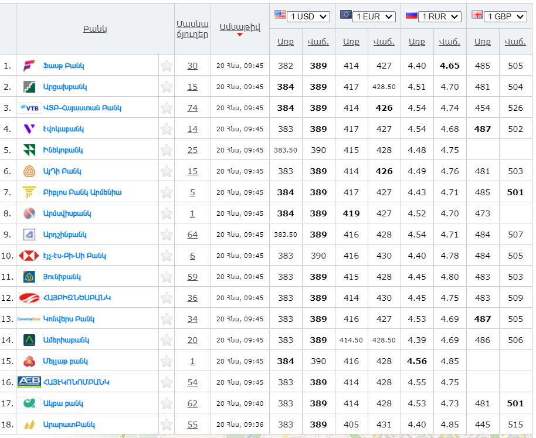Sort by USD Առք buy rate header

pyautogui.click(x=286, y=42)
